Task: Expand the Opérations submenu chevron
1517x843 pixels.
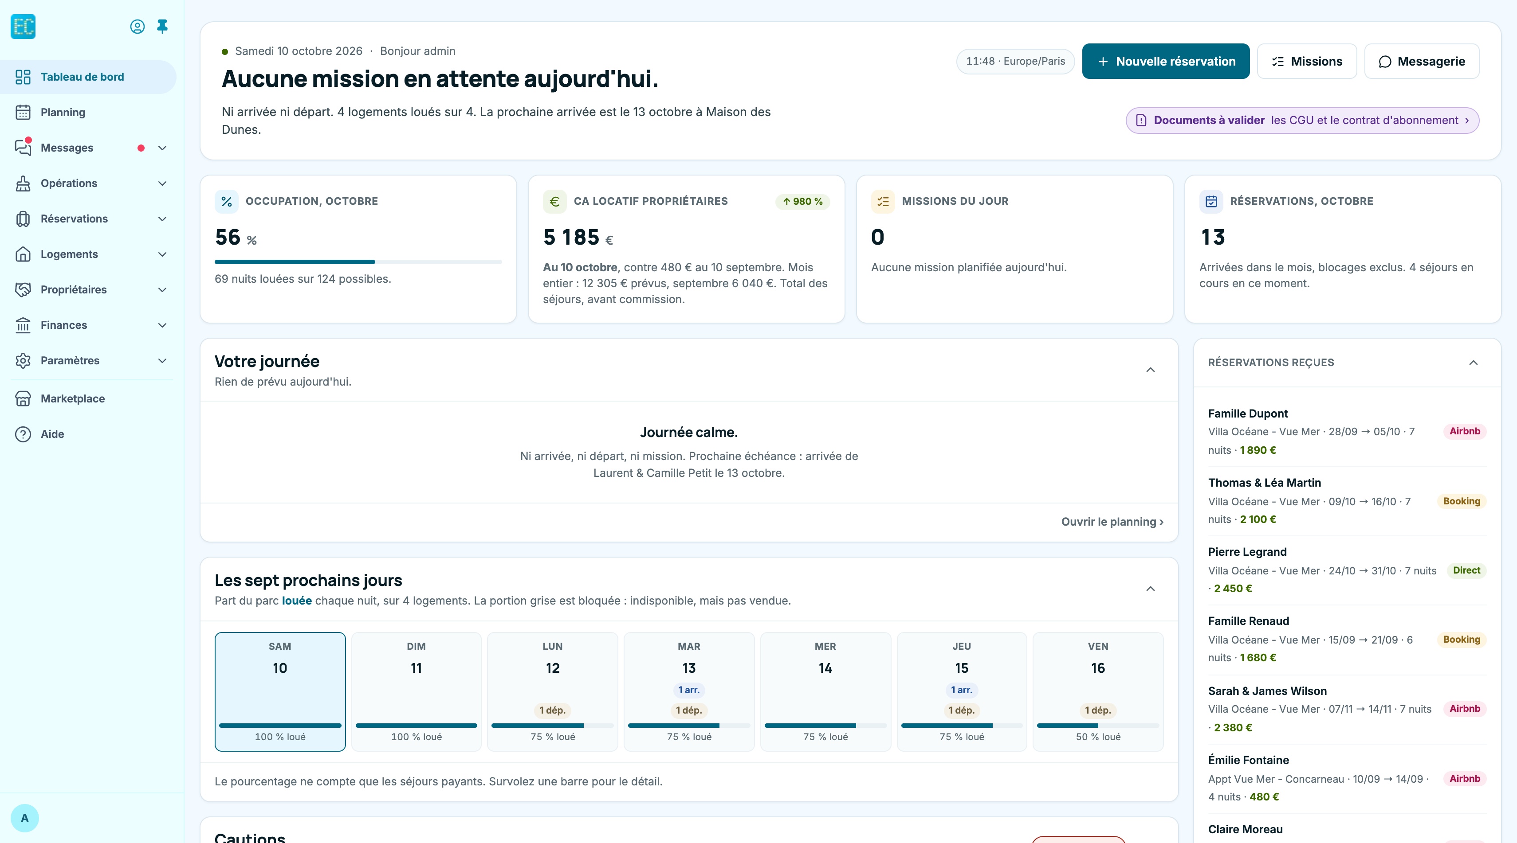Action: point(162,183)
